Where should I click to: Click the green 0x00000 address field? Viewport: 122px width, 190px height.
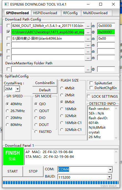(x=106, y=32)
